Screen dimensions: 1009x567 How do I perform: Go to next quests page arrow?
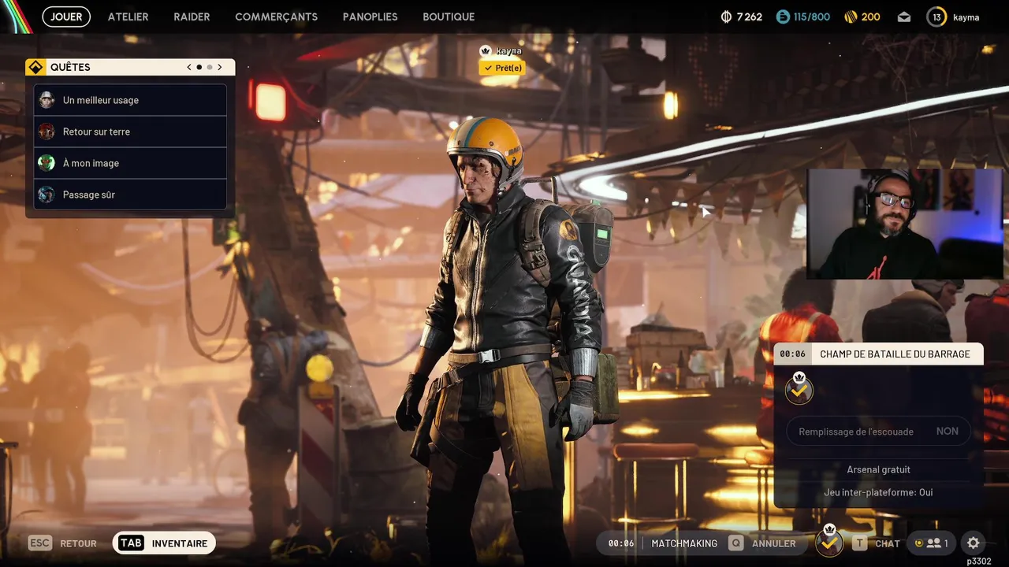point(220,67)
